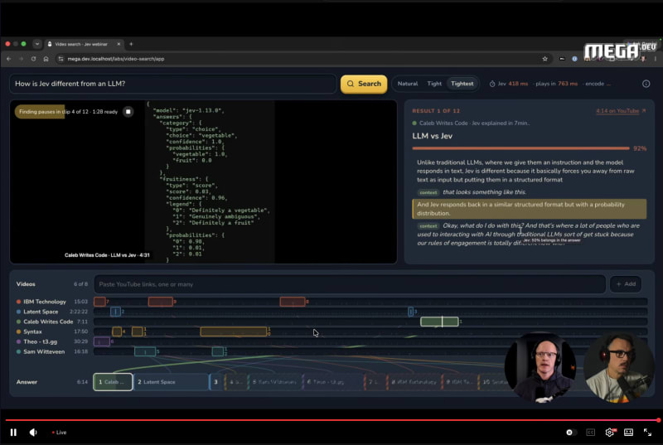663x445 pixels.
Task: Open a new browser tab
Action: click(131, 44)
